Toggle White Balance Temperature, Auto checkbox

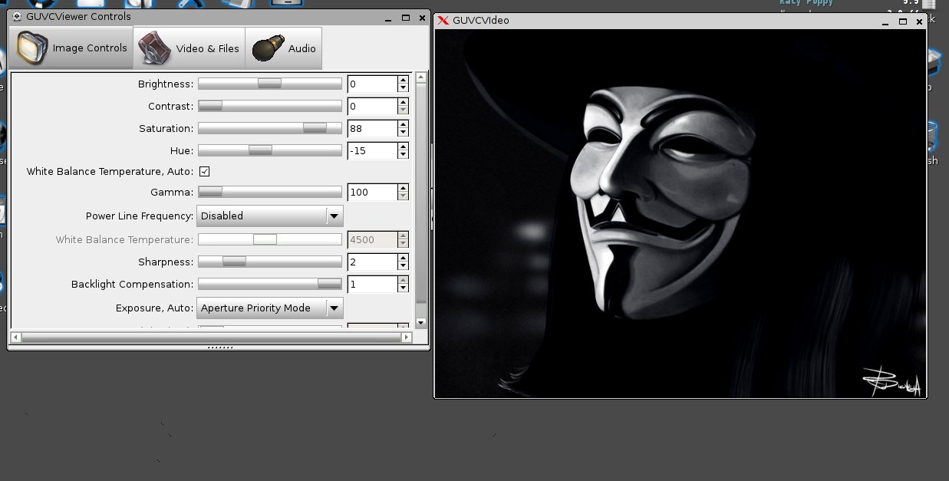[204, 171]
